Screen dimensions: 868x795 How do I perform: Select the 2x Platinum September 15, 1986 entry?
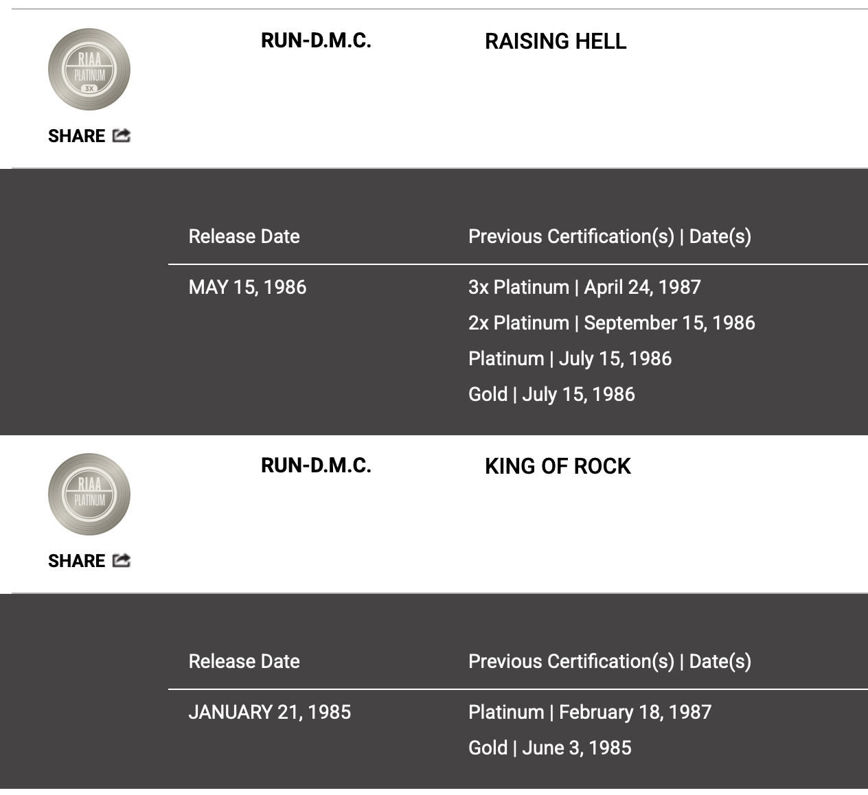click(611, 323)
